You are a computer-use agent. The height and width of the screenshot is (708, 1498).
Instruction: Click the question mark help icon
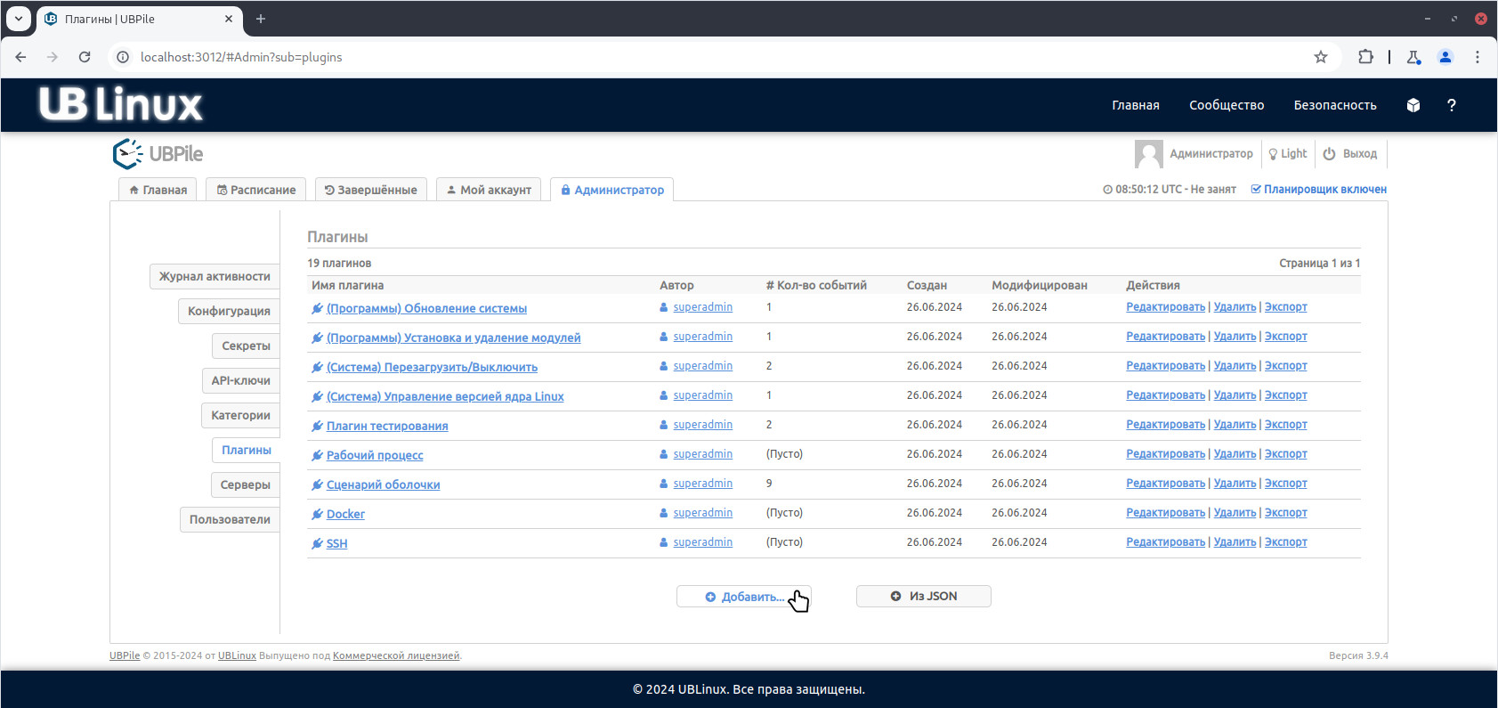pos(1452,105)
